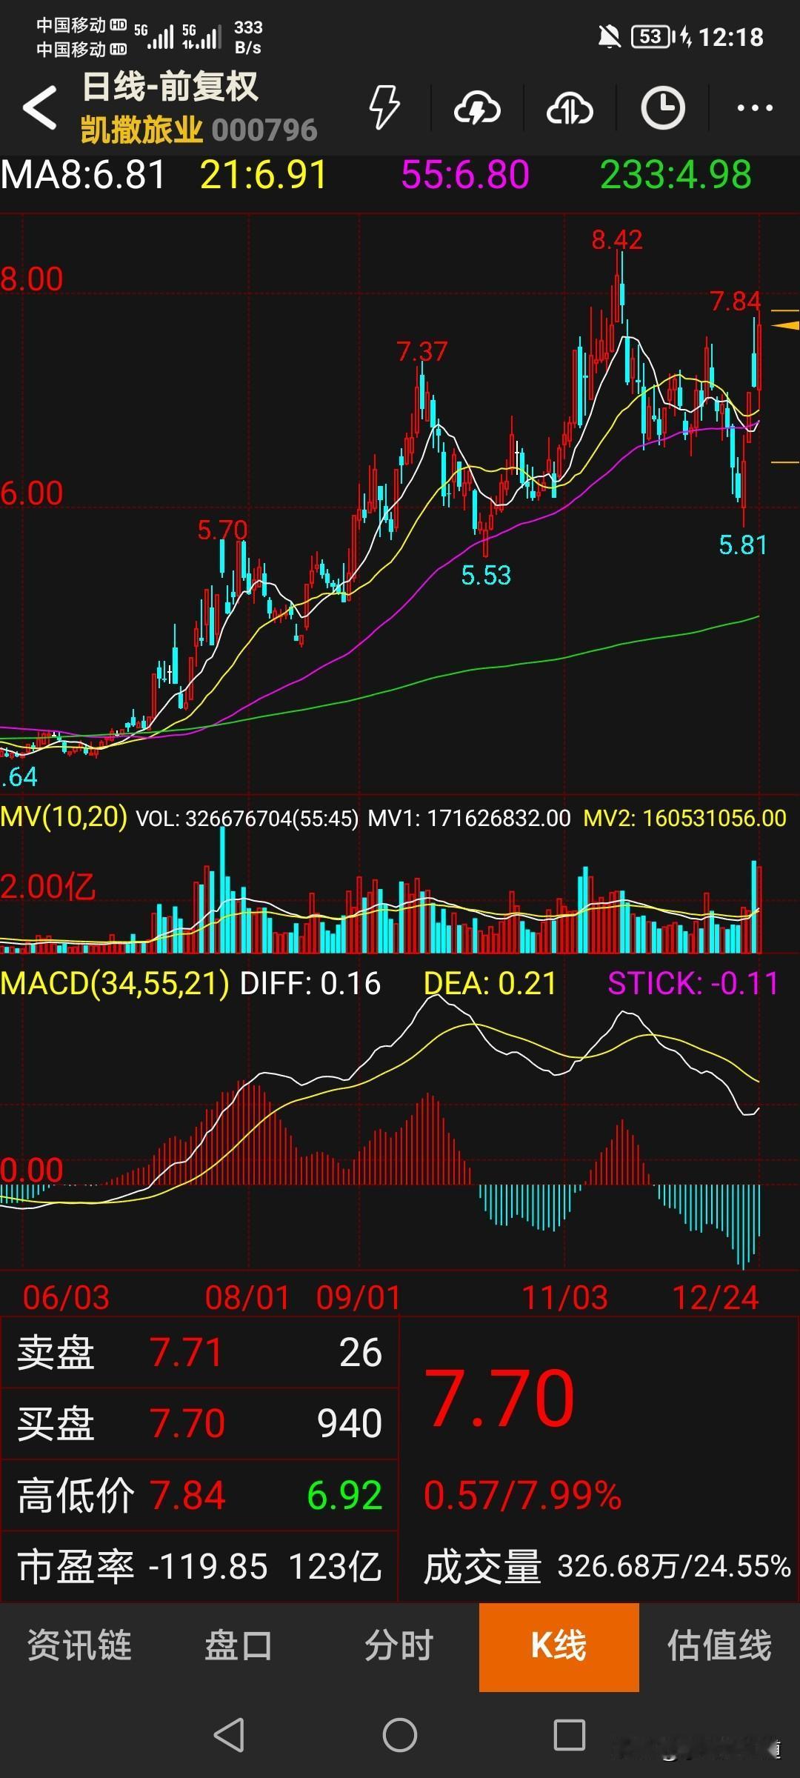The height and width of the screenshot is (1778, 800).
Task: Tap the yellow 21:6.91 MA value
Action: click(x=263, y=176)
